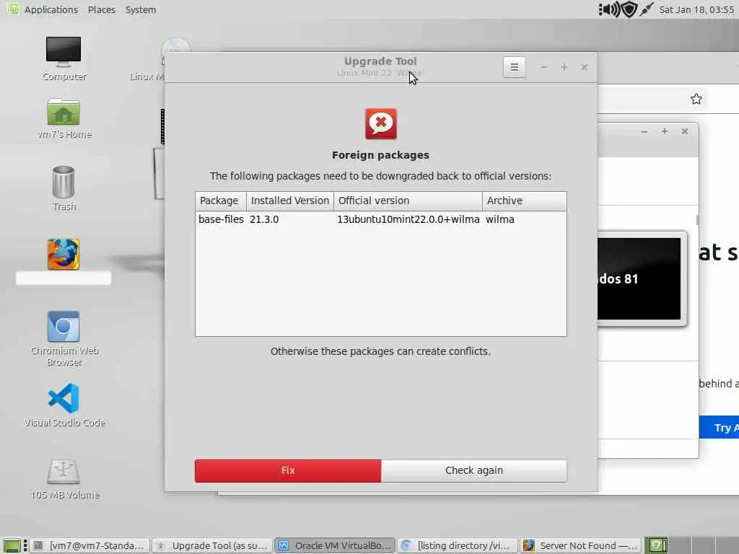739x554 pixels.
Task: Click the Linux Mint logo in top panel
Action: 13,9
